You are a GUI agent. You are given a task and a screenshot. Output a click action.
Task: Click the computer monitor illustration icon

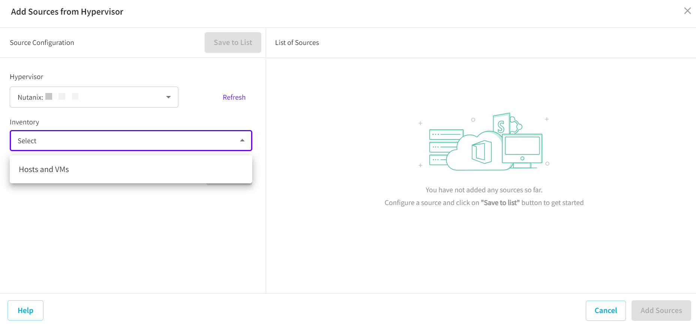[522, 149]
